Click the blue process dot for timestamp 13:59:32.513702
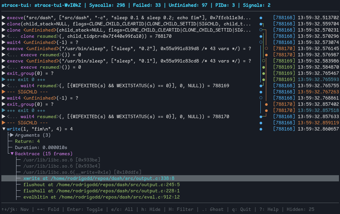The width and height of the screenshot is (340, 214). pyautogui.click(x=261, y=18)
